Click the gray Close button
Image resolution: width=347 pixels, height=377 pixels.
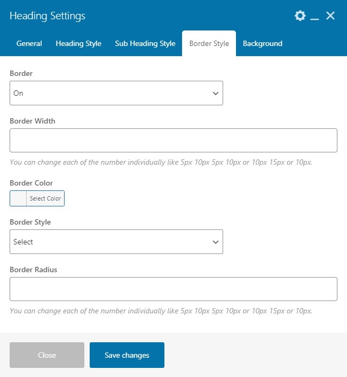[47, 355]
